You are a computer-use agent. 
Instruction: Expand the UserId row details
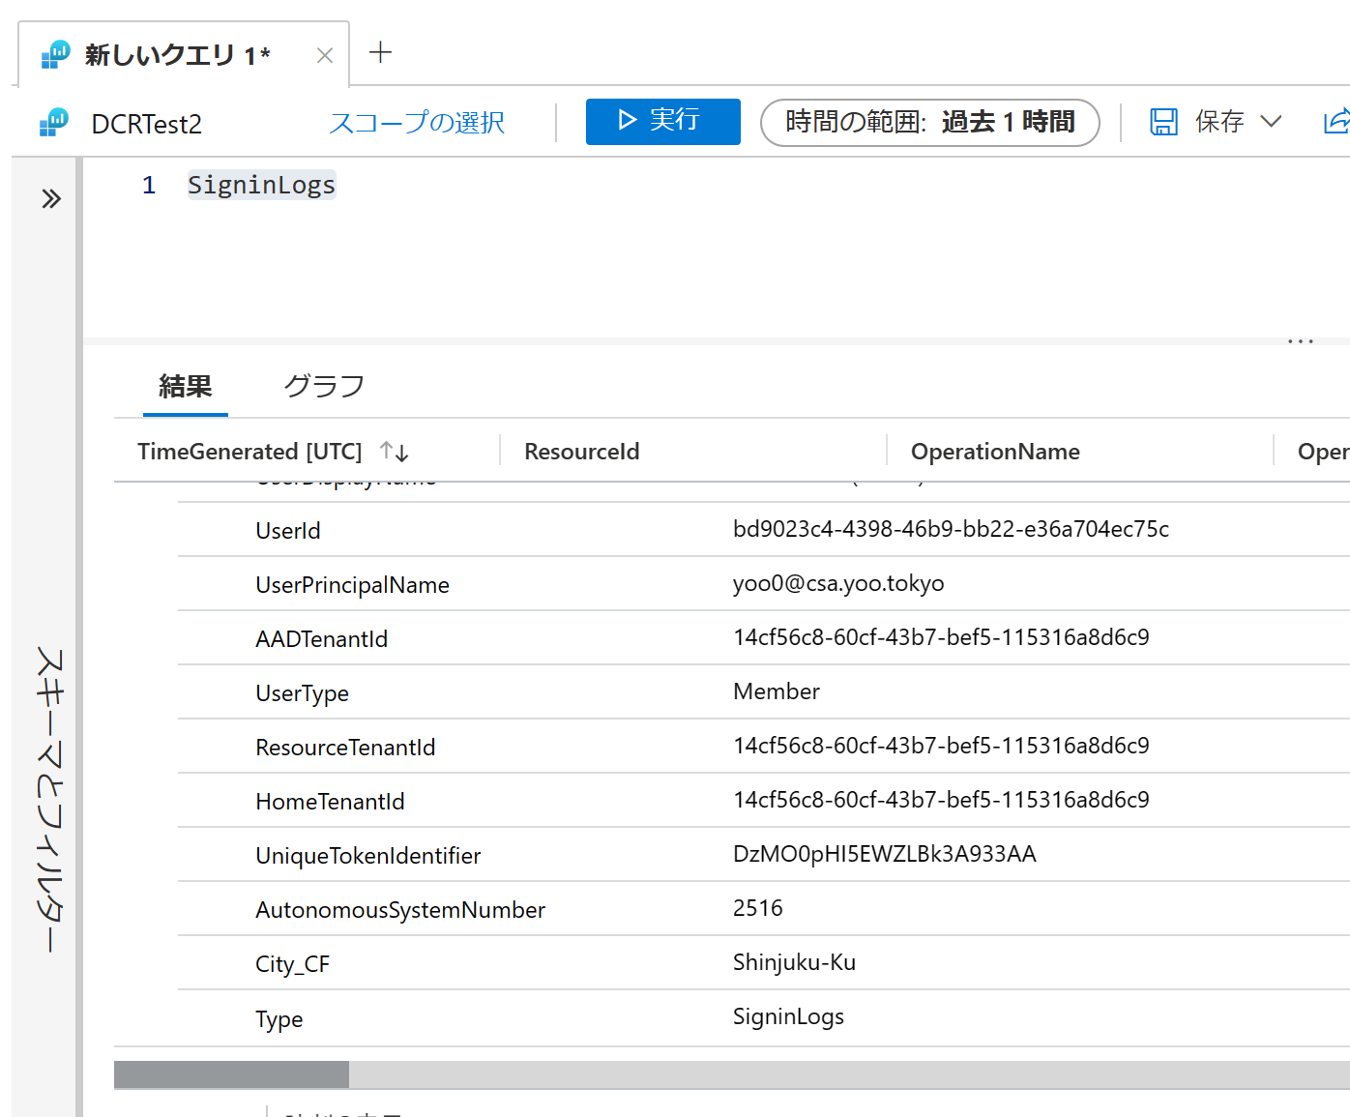click(287, 529)
